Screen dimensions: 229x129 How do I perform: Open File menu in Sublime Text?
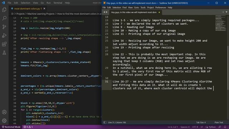coord(104,8)
